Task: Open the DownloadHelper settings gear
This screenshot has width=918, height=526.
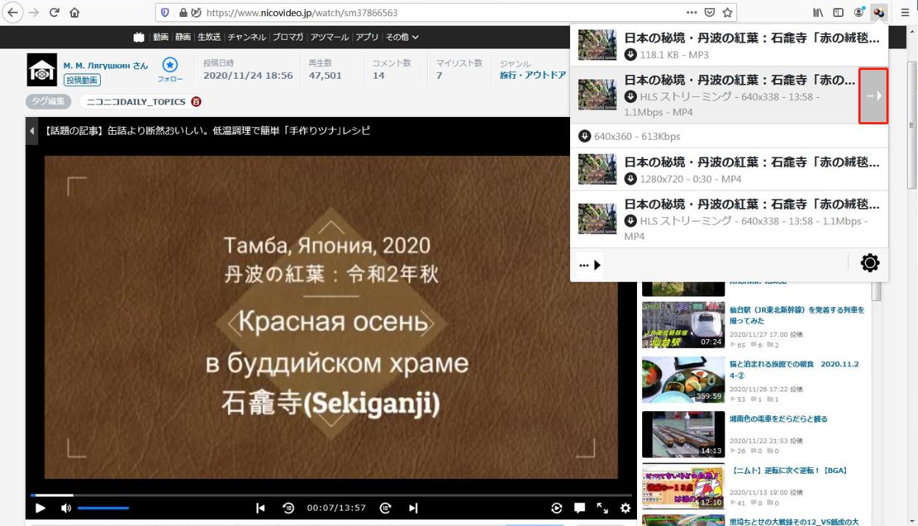Action: pyautogui.click(x=869, y=263)
